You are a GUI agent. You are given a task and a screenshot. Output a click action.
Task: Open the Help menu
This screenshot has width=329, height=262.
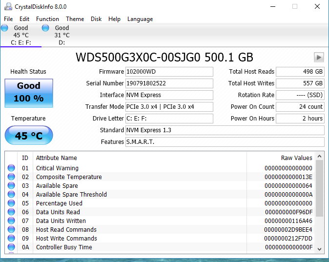(114, 19)
